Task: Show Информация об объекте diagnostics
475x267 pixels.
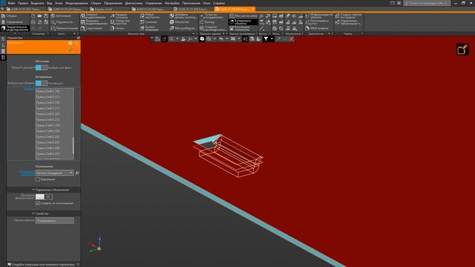Action: tap(319, 16)
